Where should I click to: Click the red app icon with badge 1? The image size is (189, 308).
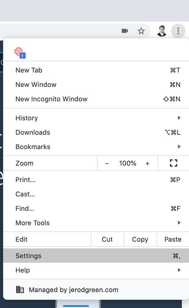point(19,51)
